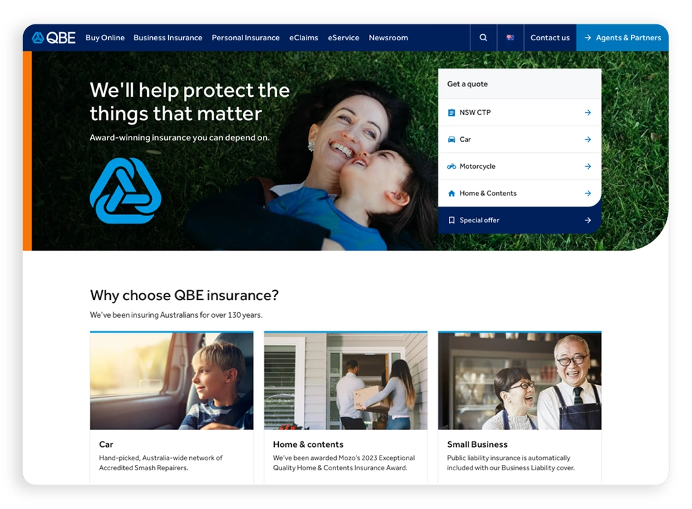This screenshot has width=692, height=509.
Task: Open the Special offer link
Action: tap(519, 220)
